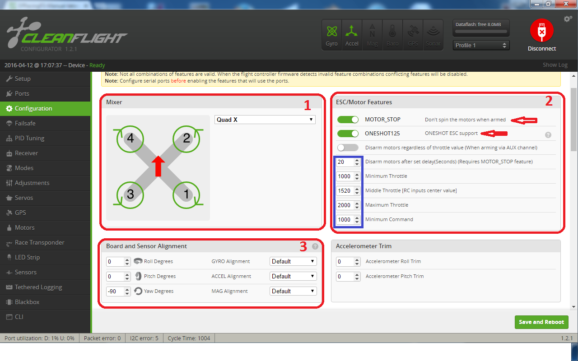Click the PID Tuning icon in sidebar
The height and width of the screenshot is (361, 578).
(9, 138)
